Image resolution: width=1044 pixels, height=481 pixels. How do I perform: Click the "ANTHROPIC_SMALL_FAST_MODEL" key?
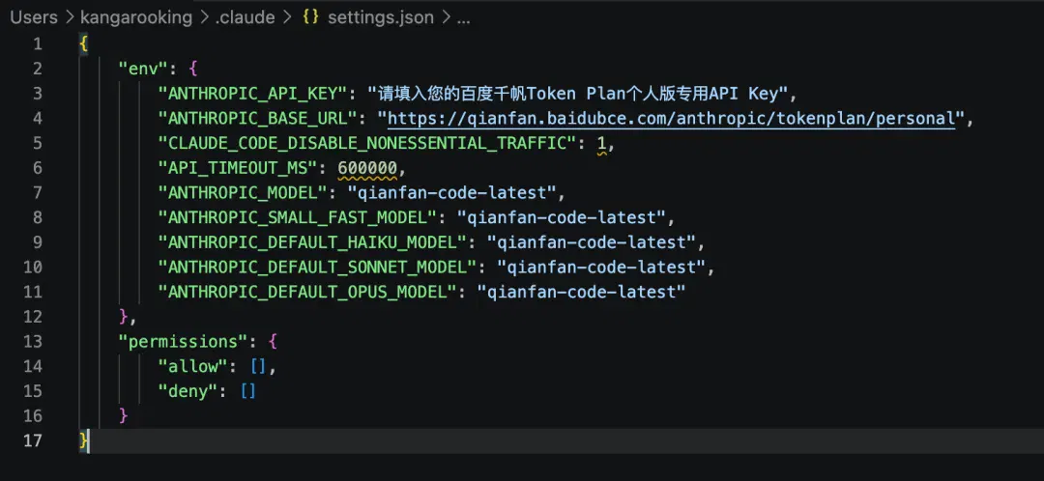pos(298,217)
